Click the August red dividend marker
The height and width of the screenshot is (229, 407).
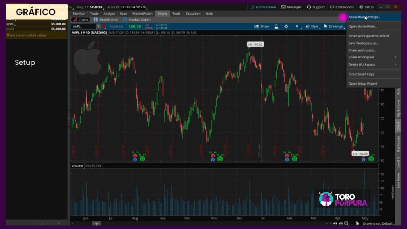[x=135, y=156]
